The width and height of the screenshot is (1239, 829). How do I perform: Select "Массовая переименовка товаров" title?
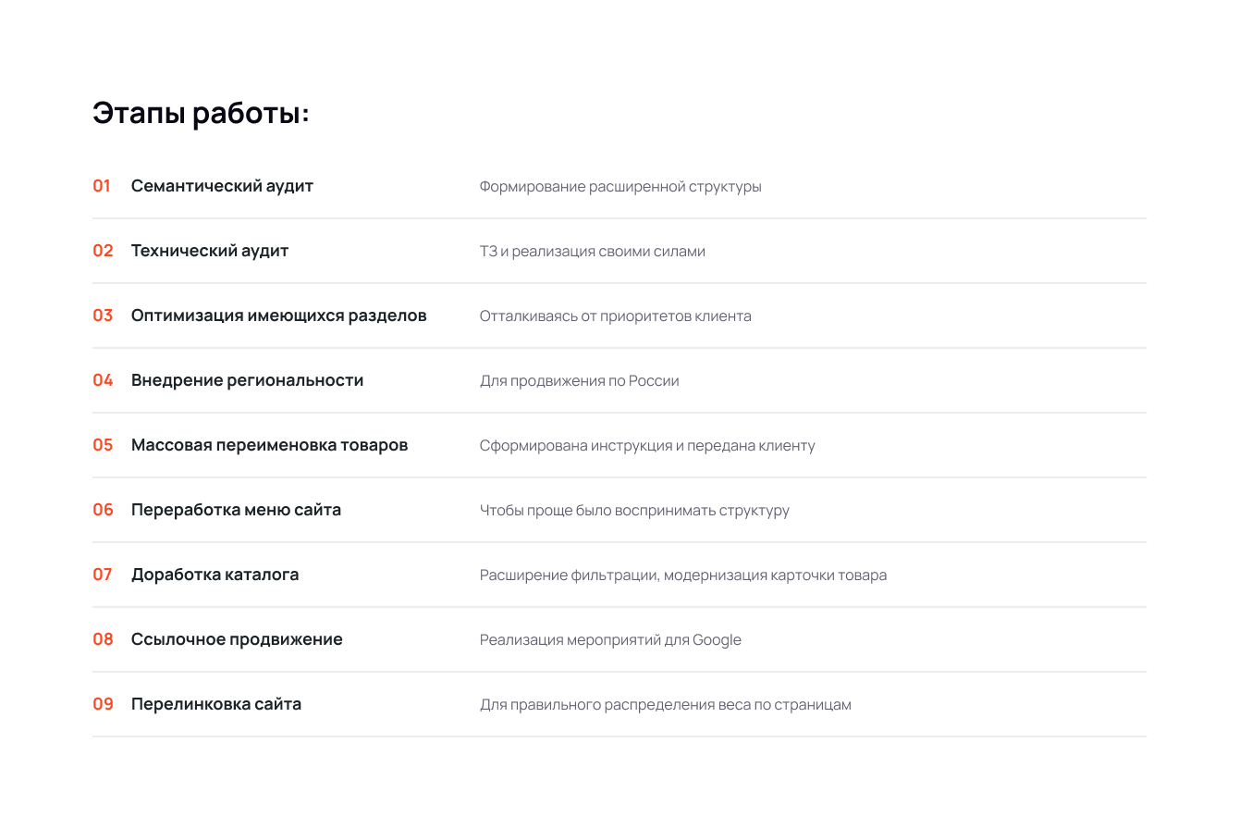(x=269, y=445)
